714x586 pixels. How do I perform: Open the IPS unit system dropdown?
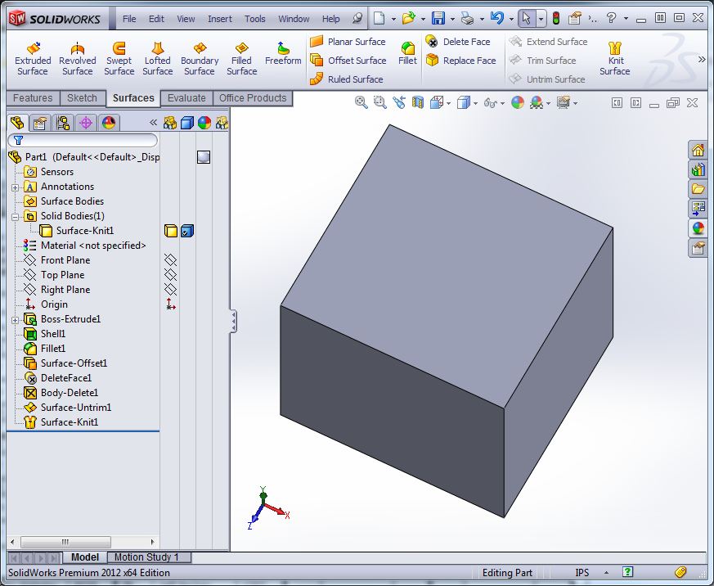(606, 573)
